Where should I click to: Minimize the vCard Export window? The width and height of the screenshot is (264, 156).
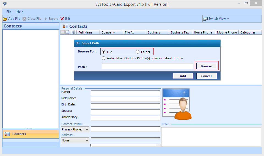(239, 4)
